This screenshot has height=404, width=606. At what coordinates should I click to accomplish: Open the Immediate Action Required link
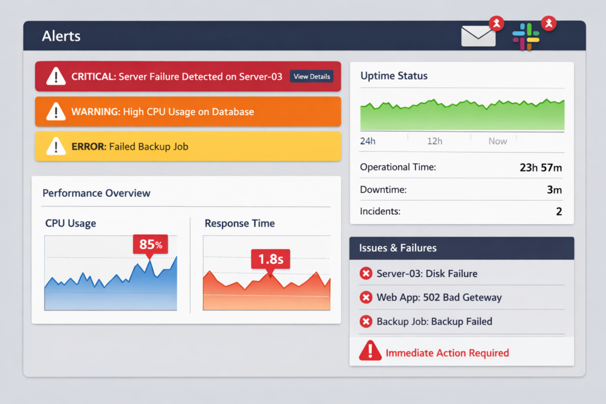coord(447,353)
